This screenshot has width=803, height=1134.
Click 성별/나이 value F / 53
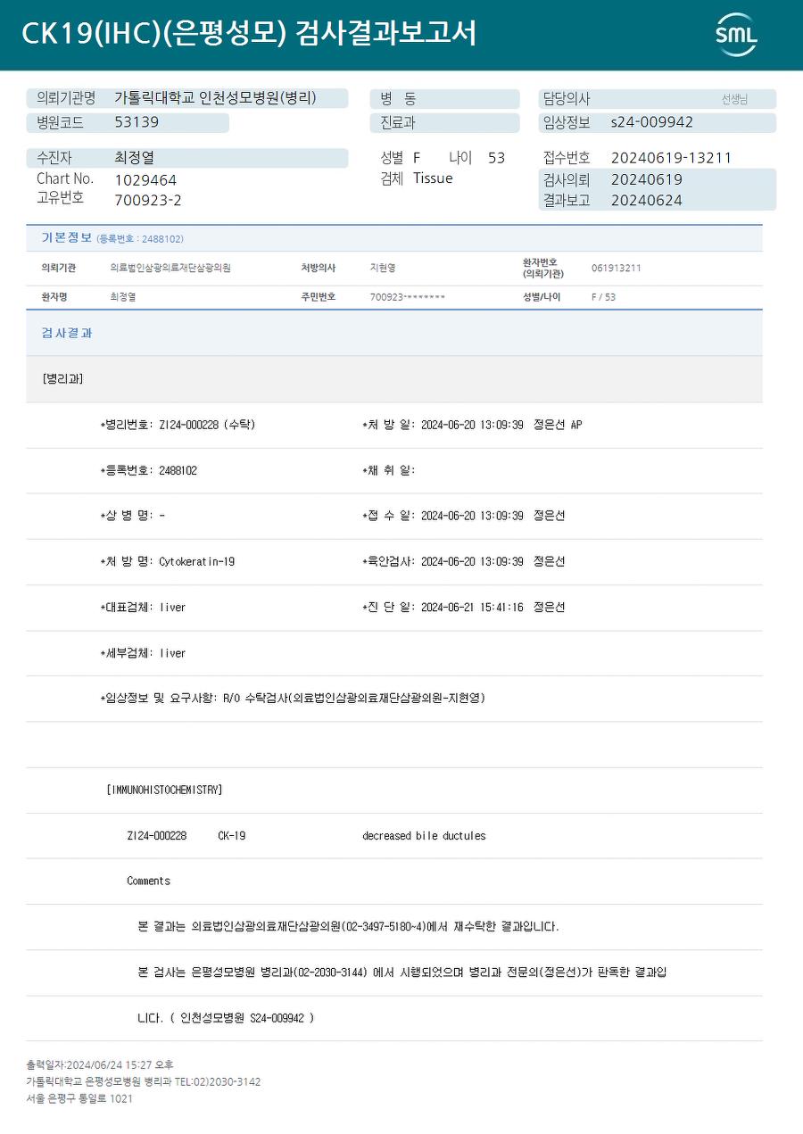point(603,297)
